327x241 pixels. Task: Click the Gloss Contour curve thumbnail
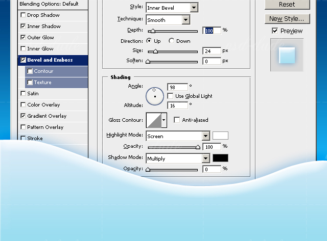[x=154, y=120]
